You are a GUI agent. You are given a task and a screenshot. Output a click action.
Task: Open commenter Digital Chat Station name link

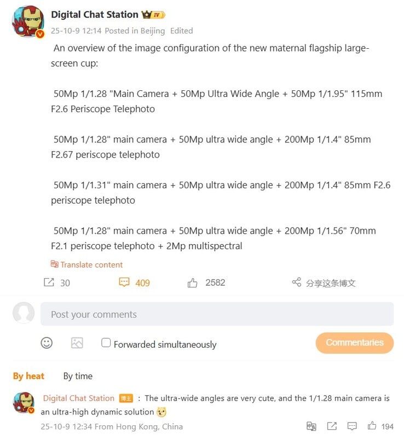pyautogui.click(x=79, y=398)
